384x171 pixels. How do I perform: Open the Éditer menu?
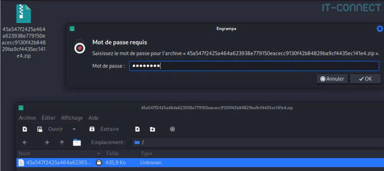pyautogui.click(x=49, y=118)
